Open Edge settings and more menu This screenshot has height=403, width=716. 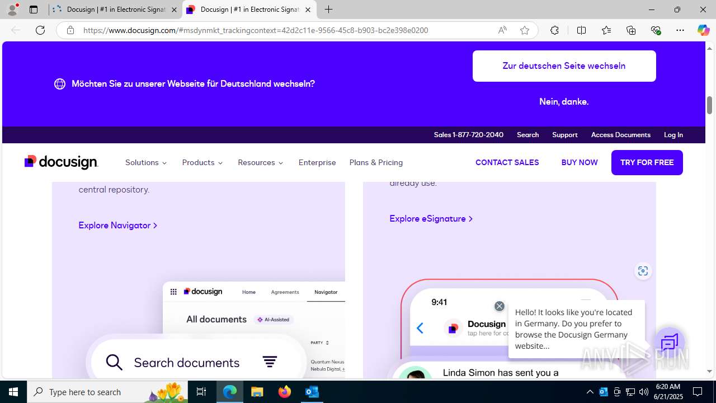(680, 30)
